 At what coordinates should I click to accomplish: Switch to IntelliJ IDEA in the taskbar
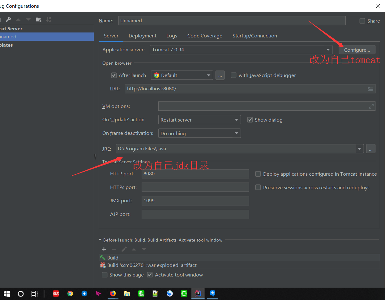pos(198,294)
